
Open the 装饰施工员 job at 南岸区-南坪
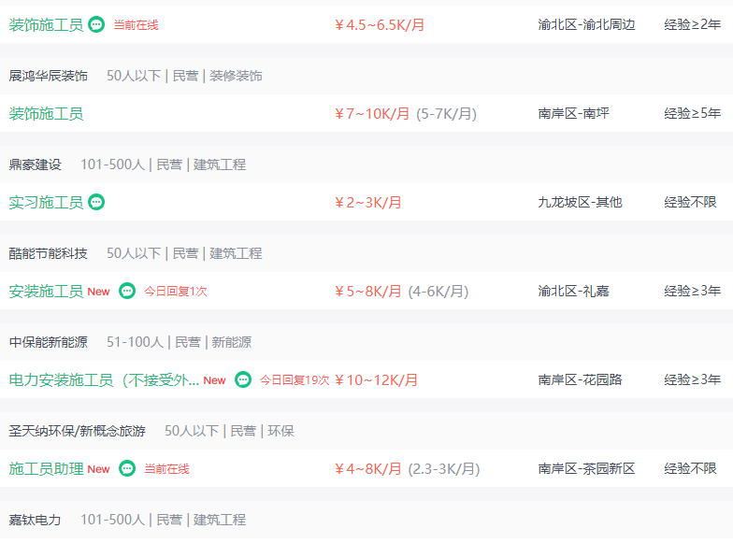pyautogui.click(x=46, y=114)
